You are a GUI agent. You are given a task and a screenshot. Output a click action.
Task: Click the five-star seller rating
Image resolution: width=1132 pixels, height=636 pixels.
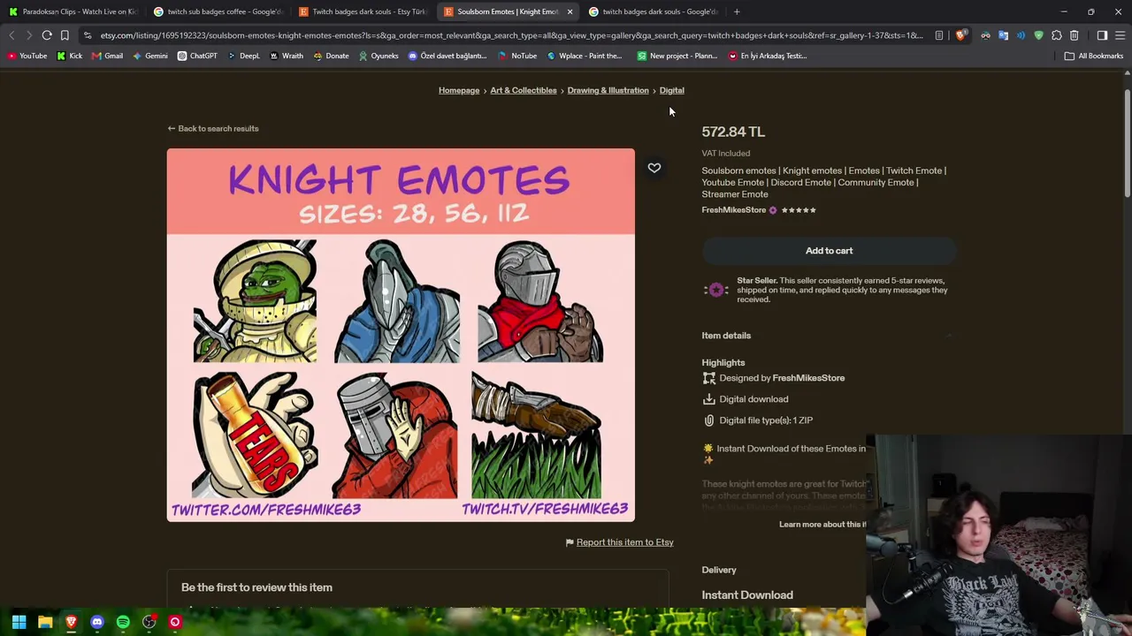[799, 210]
